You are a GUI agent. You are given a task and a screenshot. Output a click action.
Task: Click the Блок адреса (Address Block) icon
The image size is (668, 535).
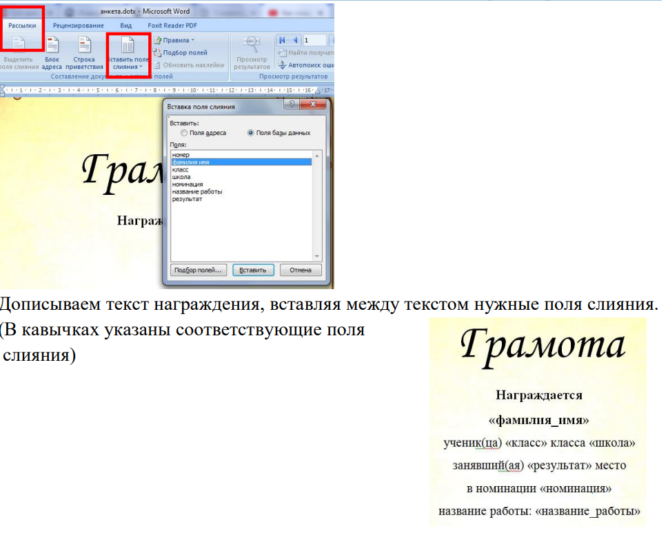(x=52, y=45)
